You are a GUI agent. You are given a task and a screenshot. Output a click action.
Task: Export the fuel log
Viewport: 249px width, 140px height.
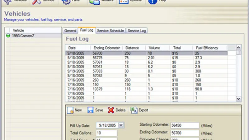139,110
